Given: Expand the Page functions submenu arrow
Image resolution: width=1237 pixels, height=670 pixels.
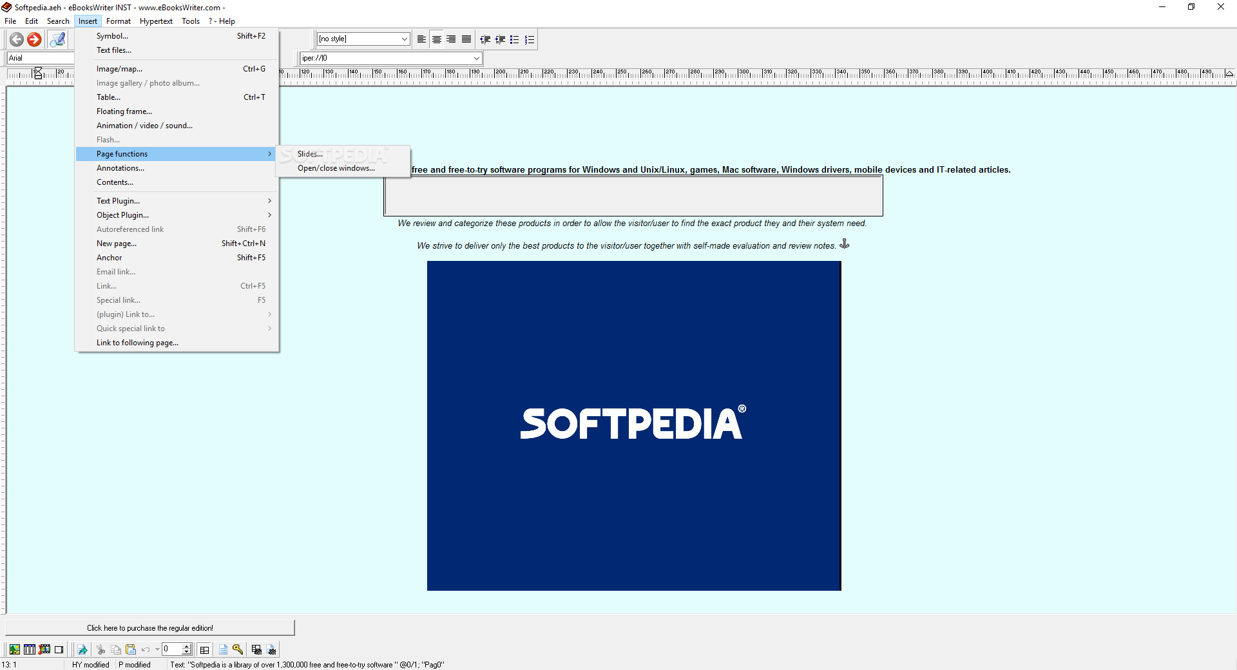Looking at the screenshot, I should pos(269,154).
